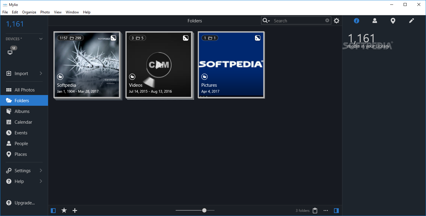This screenshot has width=426, height=216.
Task: Open the Import panel
Action: coord(21,74)
